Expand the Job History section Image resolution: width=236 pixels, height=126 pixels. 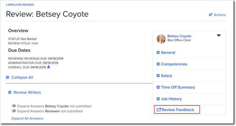[x=171, y=99]
